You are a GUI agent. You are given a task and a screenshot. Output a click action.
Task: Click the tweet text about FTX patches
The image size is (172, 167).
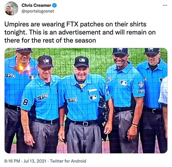coord(80,32)
